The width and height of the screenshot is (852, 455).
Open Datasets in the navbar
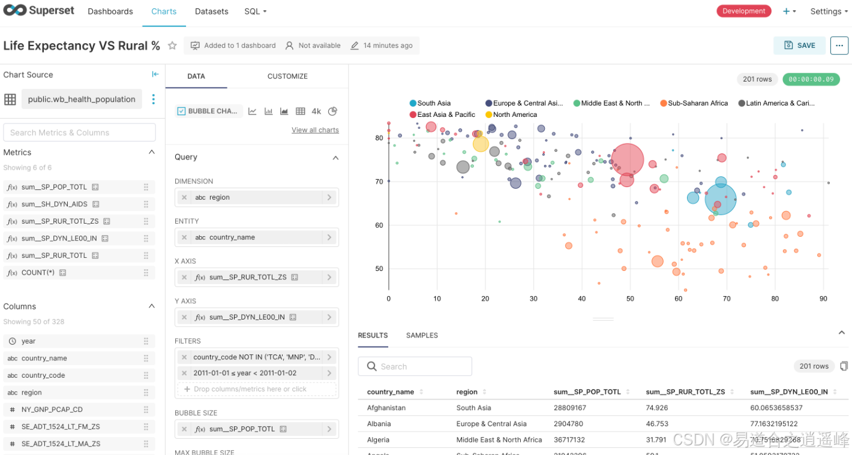(212, 11)
